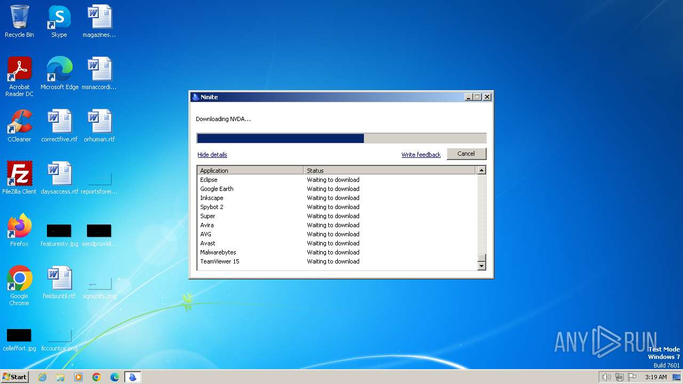
Task: Open the Action Center flag icon
Action: click(x=632, y=377)
